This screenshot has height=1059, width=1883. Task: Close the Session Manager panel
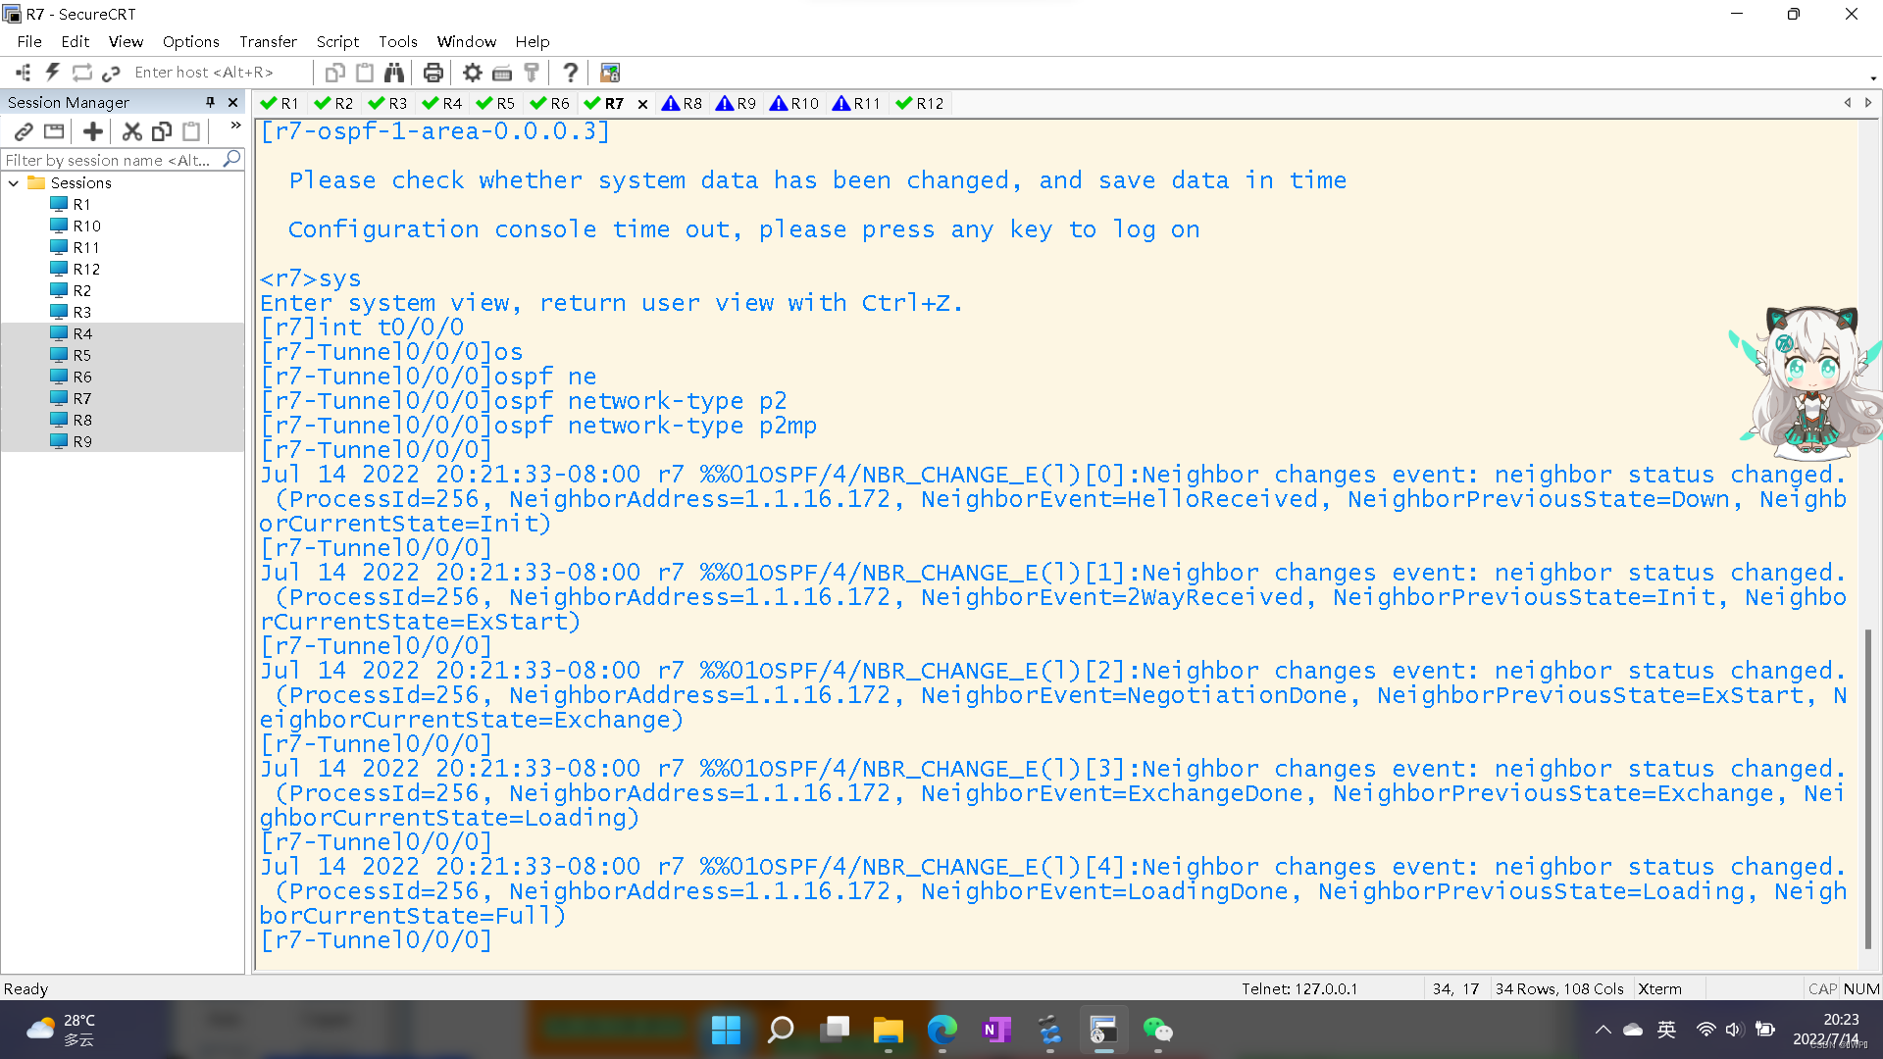coord(232,102)
